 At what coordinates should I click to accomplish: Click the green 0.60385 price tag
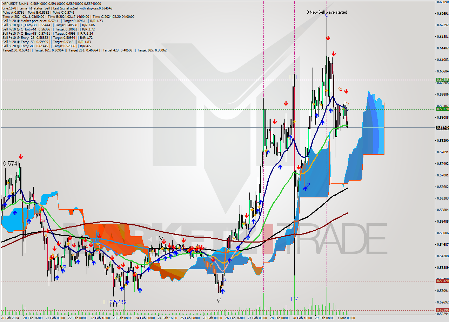(x=442, y=80)
